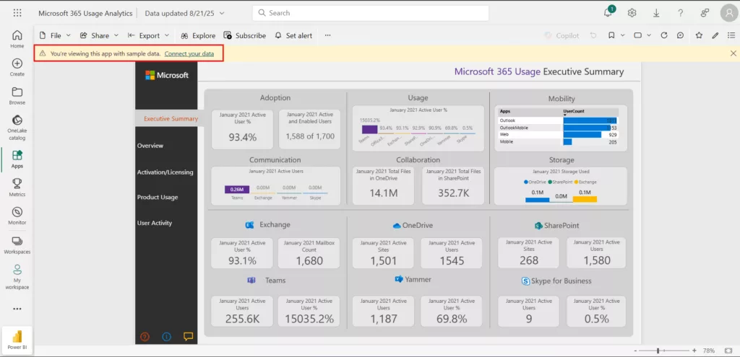Click Set alert in the toolbar
The image size is (740, 357).
click(x=293, y=35)
